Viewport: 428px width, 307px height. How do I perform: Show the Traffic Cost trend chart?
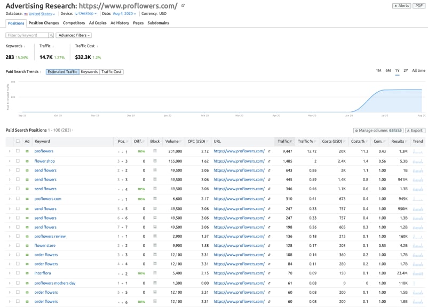[112, 72]
